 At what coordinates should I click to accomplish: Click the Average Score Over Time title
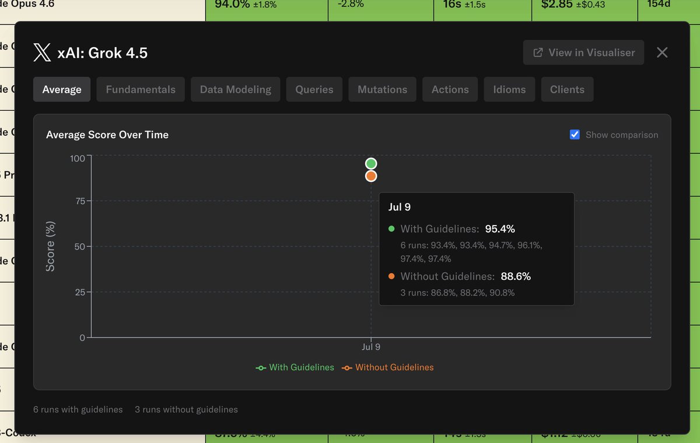[107, 135]
